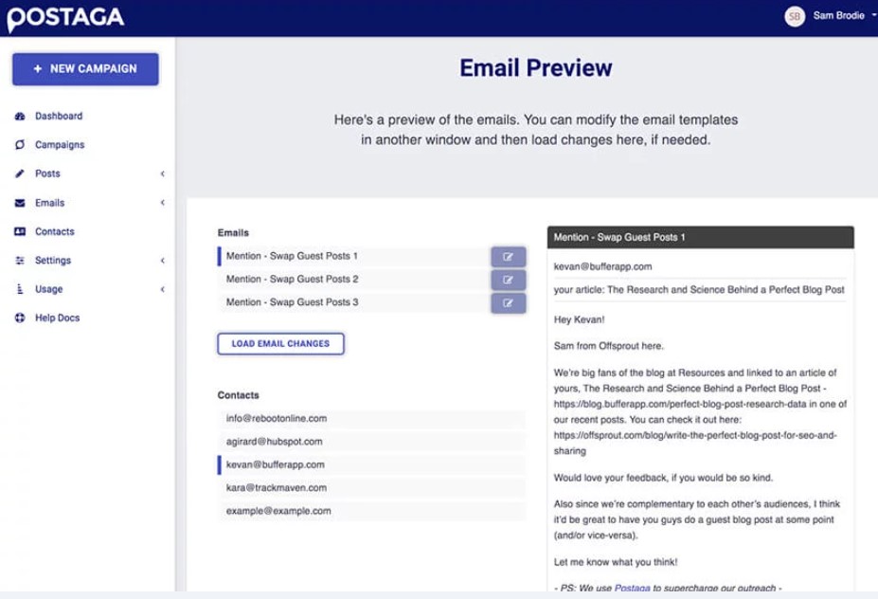Select Mention - Swap Guest Posts 2 email
Viewport: 878px width, 599px height.
point(353,279)
